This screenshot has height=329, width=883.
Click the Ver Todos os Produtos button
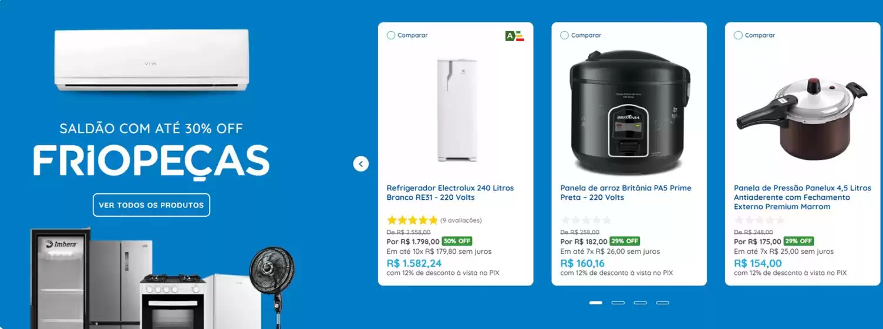pyautogui.click(x=151, y=205)
